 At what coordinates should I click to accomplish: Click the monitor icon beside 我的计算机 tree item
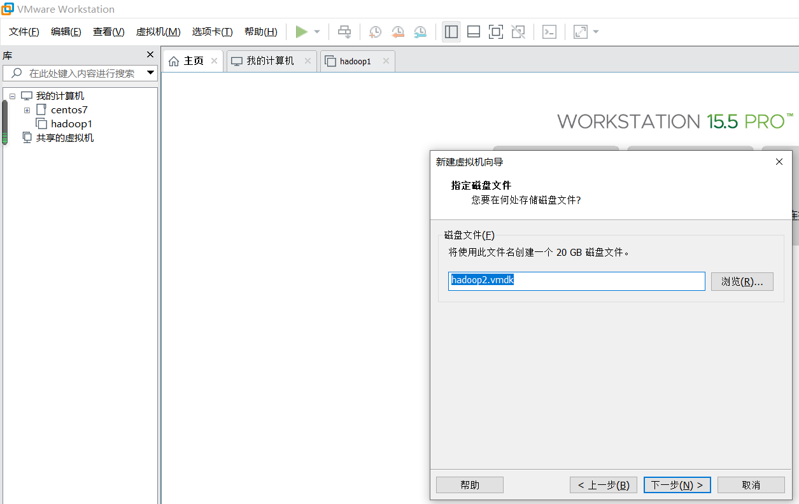(x=27, y=96)
